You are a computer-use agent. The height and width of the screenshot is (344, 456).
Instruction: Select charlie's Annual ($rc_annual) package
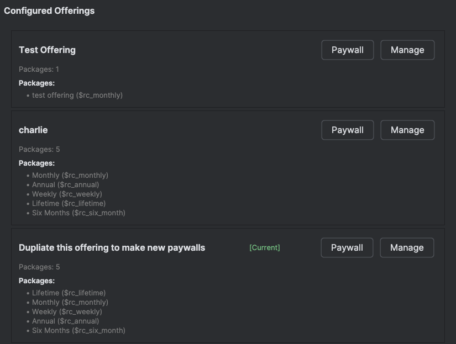tap(65, 184)
